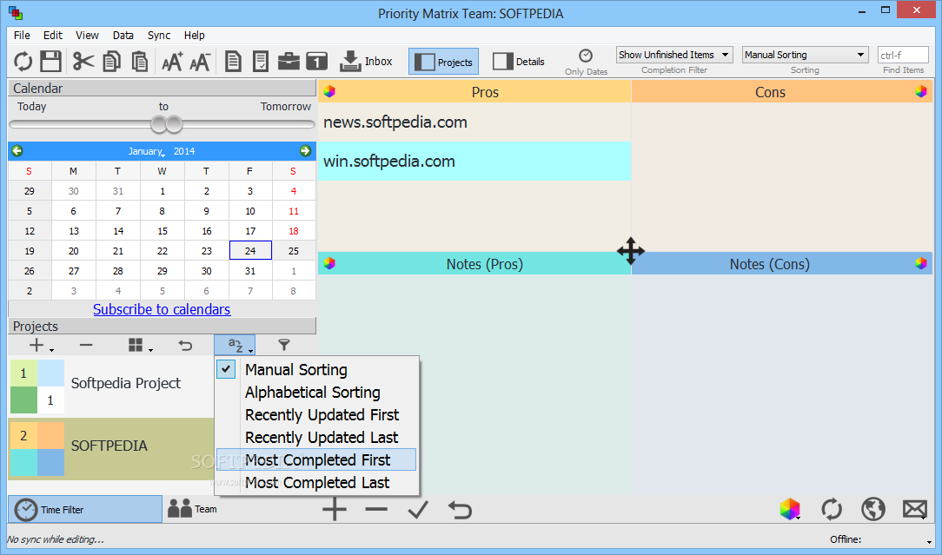This screenshot has height=555, width=942.
Task: Click the Cons quadrant color wheel
Action: (921, 91)
